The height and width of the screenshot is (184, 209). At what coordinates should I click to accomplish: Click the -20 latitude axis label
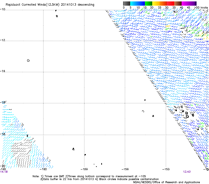tap(3, 166)
